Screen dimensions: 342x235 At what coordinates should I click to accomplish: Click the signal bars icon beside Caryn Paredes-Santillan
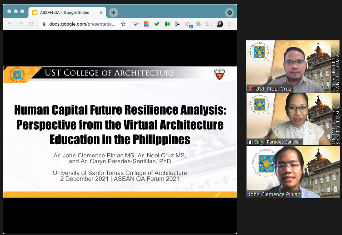pos(250,142)
